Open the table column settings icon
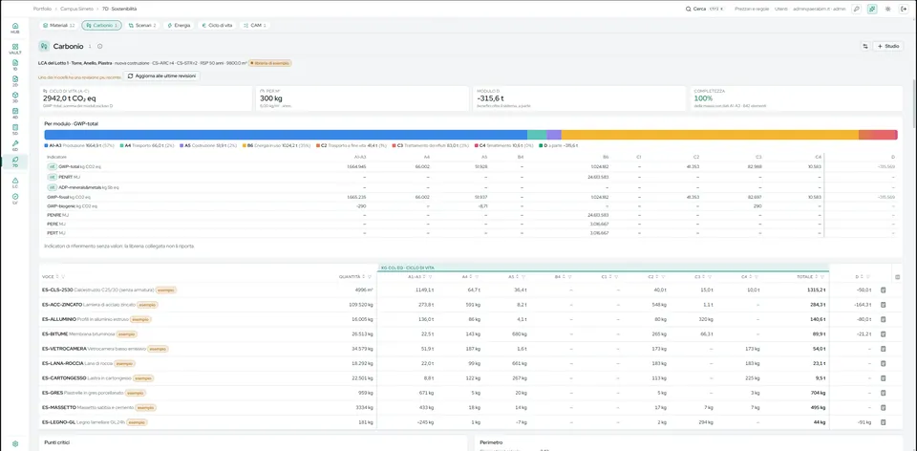The image size is (917, 451). coord(898,277)
